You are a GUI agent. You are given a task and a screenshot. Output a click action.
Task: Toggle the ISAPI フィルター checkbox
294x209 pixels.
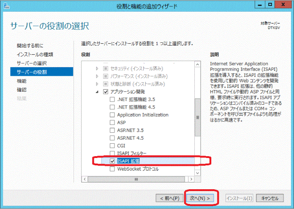(112, 153)
